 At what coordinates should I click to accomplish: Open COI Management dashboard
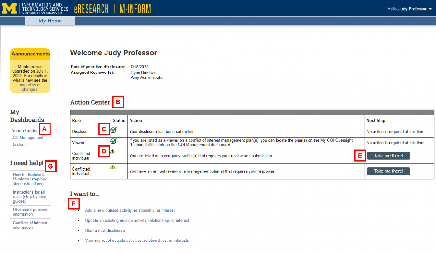27,138
